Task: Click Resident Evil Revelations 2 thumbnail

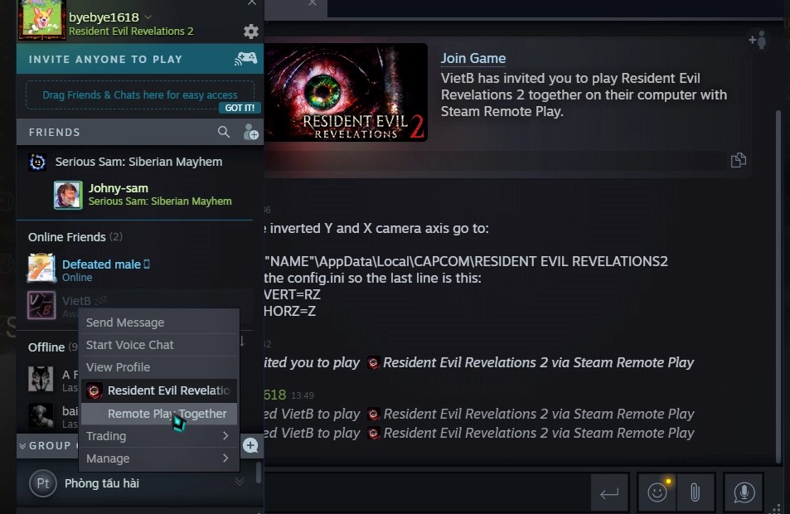Action: click(x=346, y=92)
